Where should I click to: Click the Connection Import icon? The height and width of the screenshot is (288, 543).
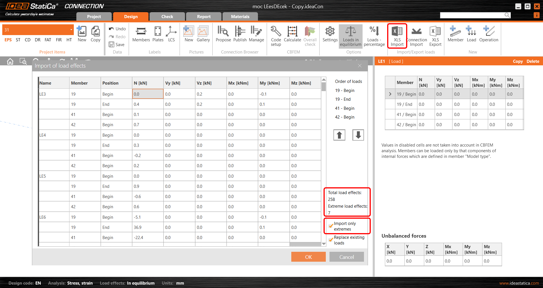coord(416,34)
